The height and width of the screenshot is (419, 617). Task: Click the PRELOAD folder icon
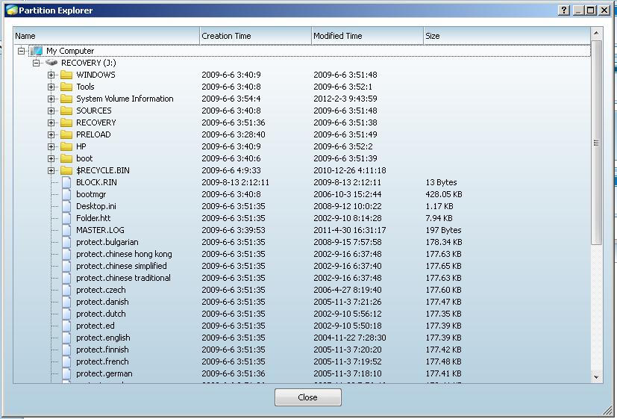point(66,134)
